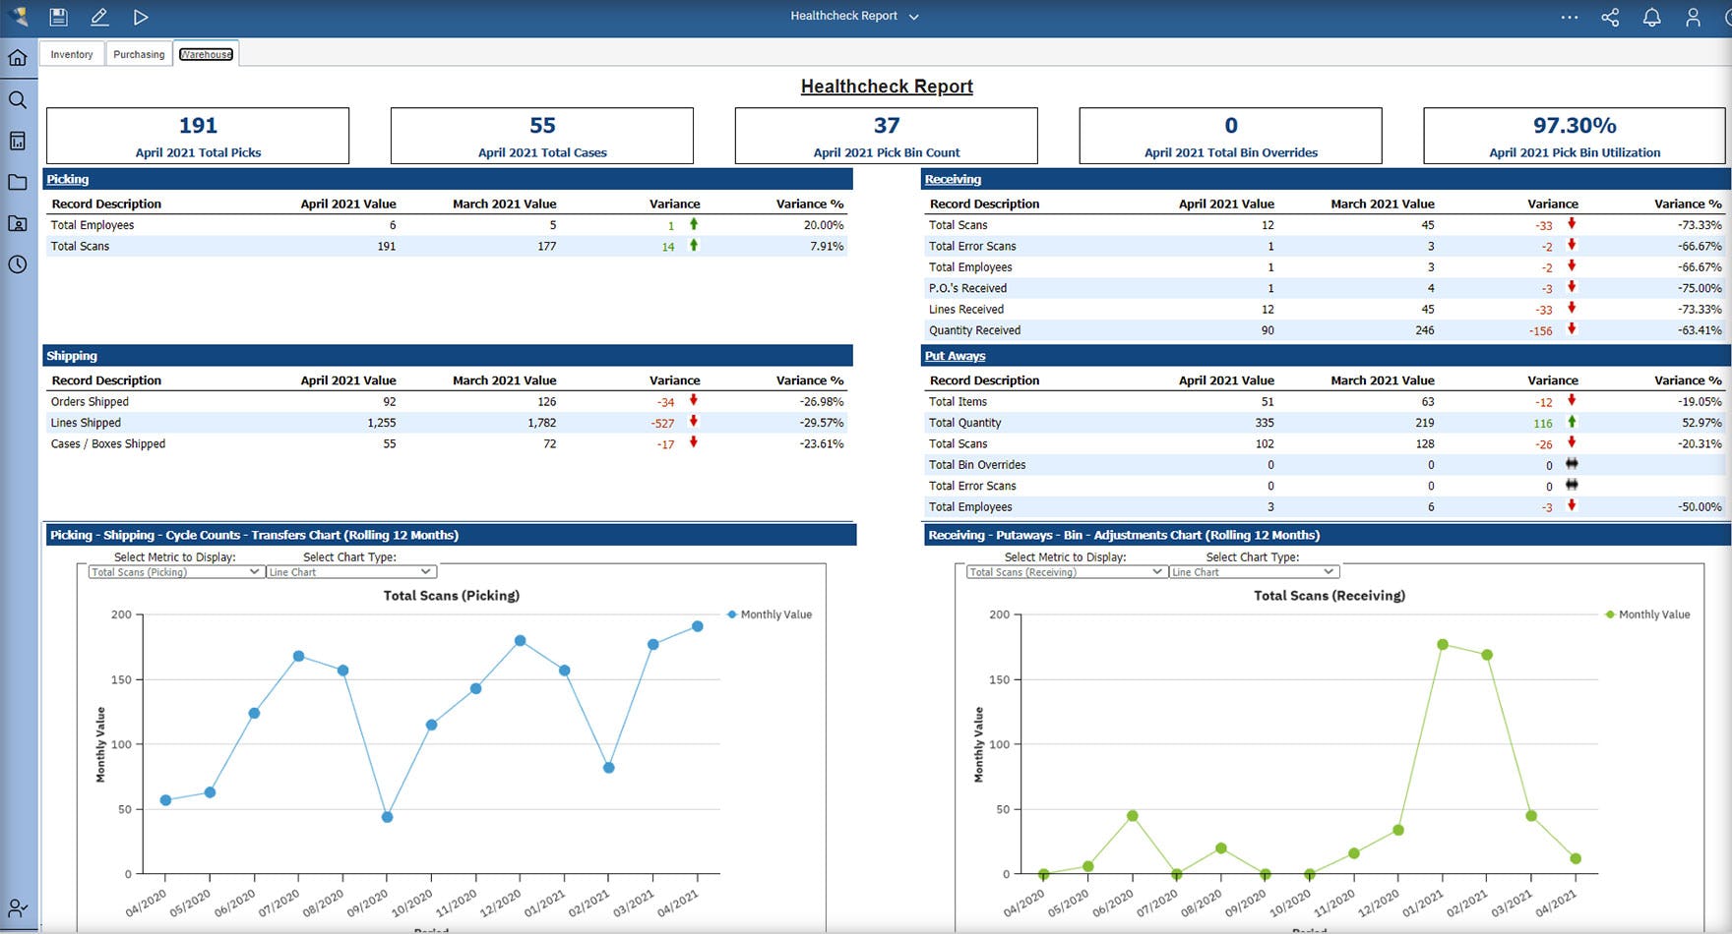Screen dimensions: 1732x934
Task: Select the Edit (pencil) icon
Action: [98, 17]
